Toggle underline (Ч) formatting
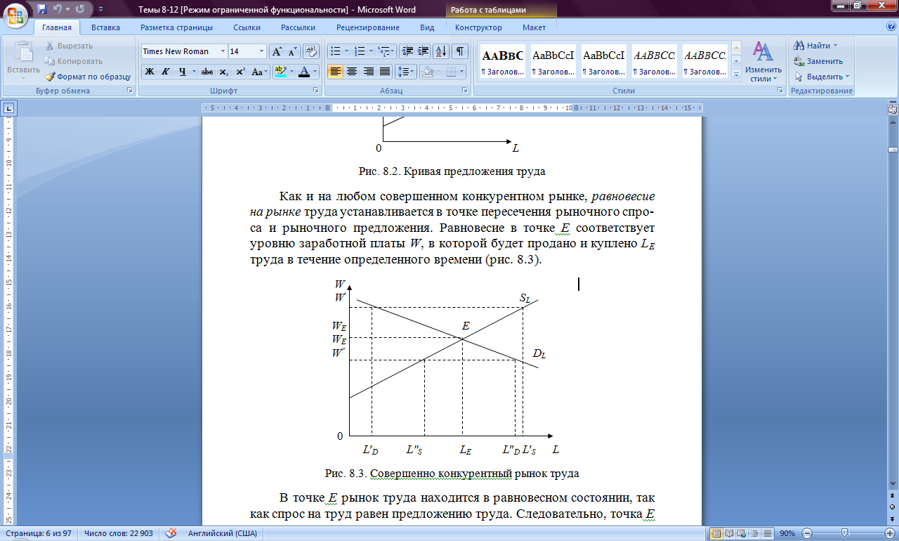This screenshot has height=541, width=899. pyautogui.click(x=182, y=72)
